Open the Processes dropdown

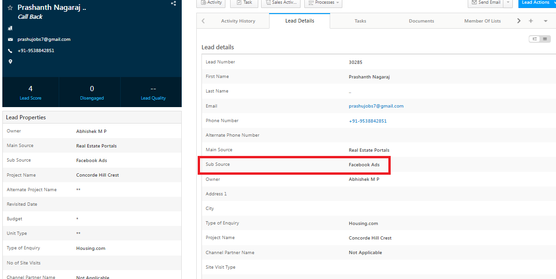(x=323, y=2)
